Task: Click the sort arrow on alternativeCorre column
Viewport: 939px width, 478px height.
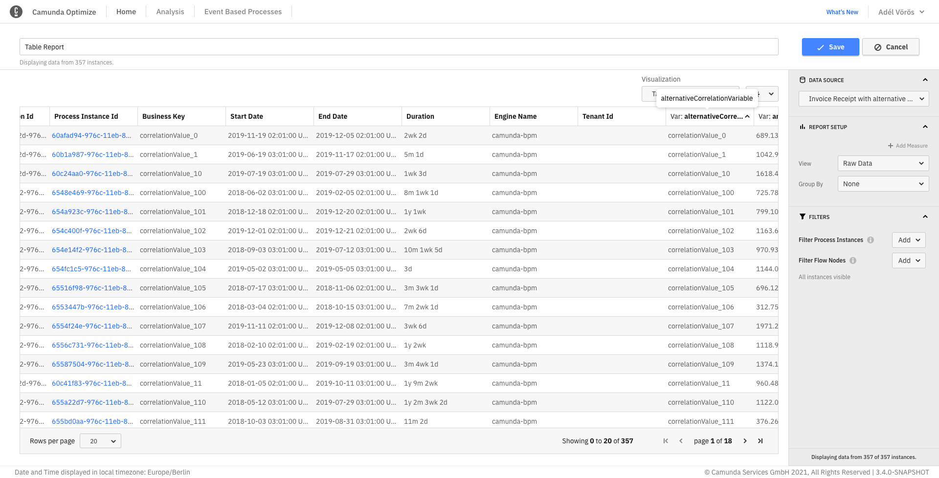Action: tap(747, 116)
